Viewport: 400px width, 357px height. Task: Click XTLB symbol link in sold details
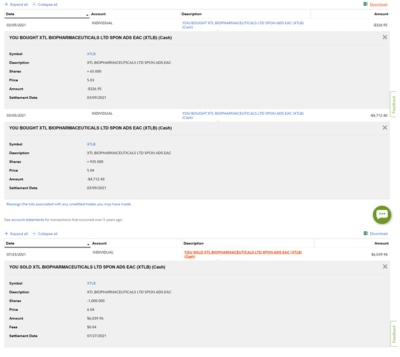(x=91, y=283)
